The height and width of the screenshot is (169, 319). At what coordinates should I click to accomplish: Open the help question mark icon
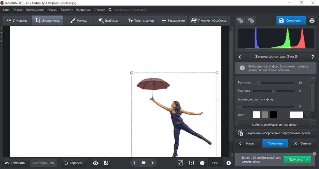[x=313, y=57]
